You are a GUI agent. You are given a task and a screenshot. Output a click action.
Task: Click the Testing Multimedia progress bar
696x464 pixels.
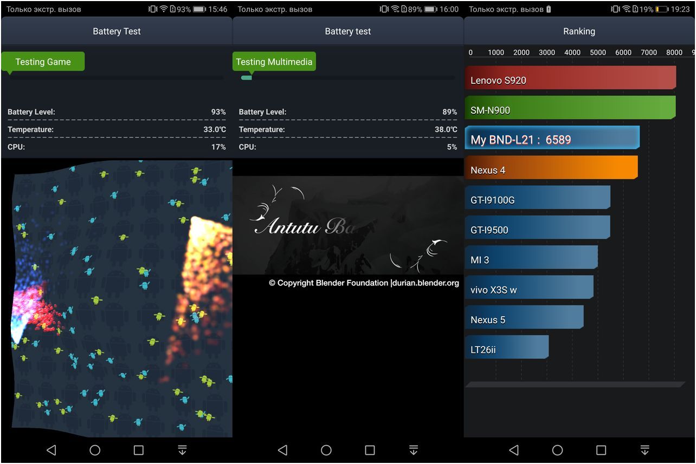click(x=347, y=78)
